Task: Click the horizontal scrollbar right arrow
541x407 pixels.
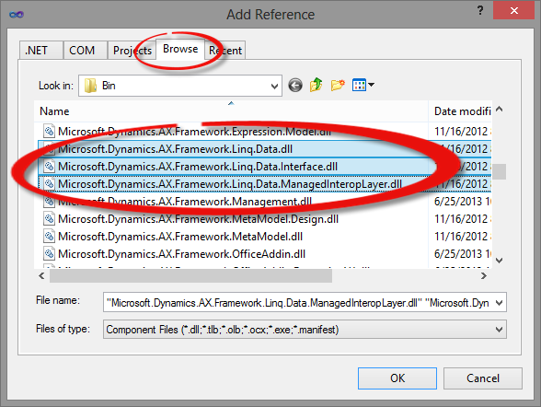Action: [x=484, y=275]
